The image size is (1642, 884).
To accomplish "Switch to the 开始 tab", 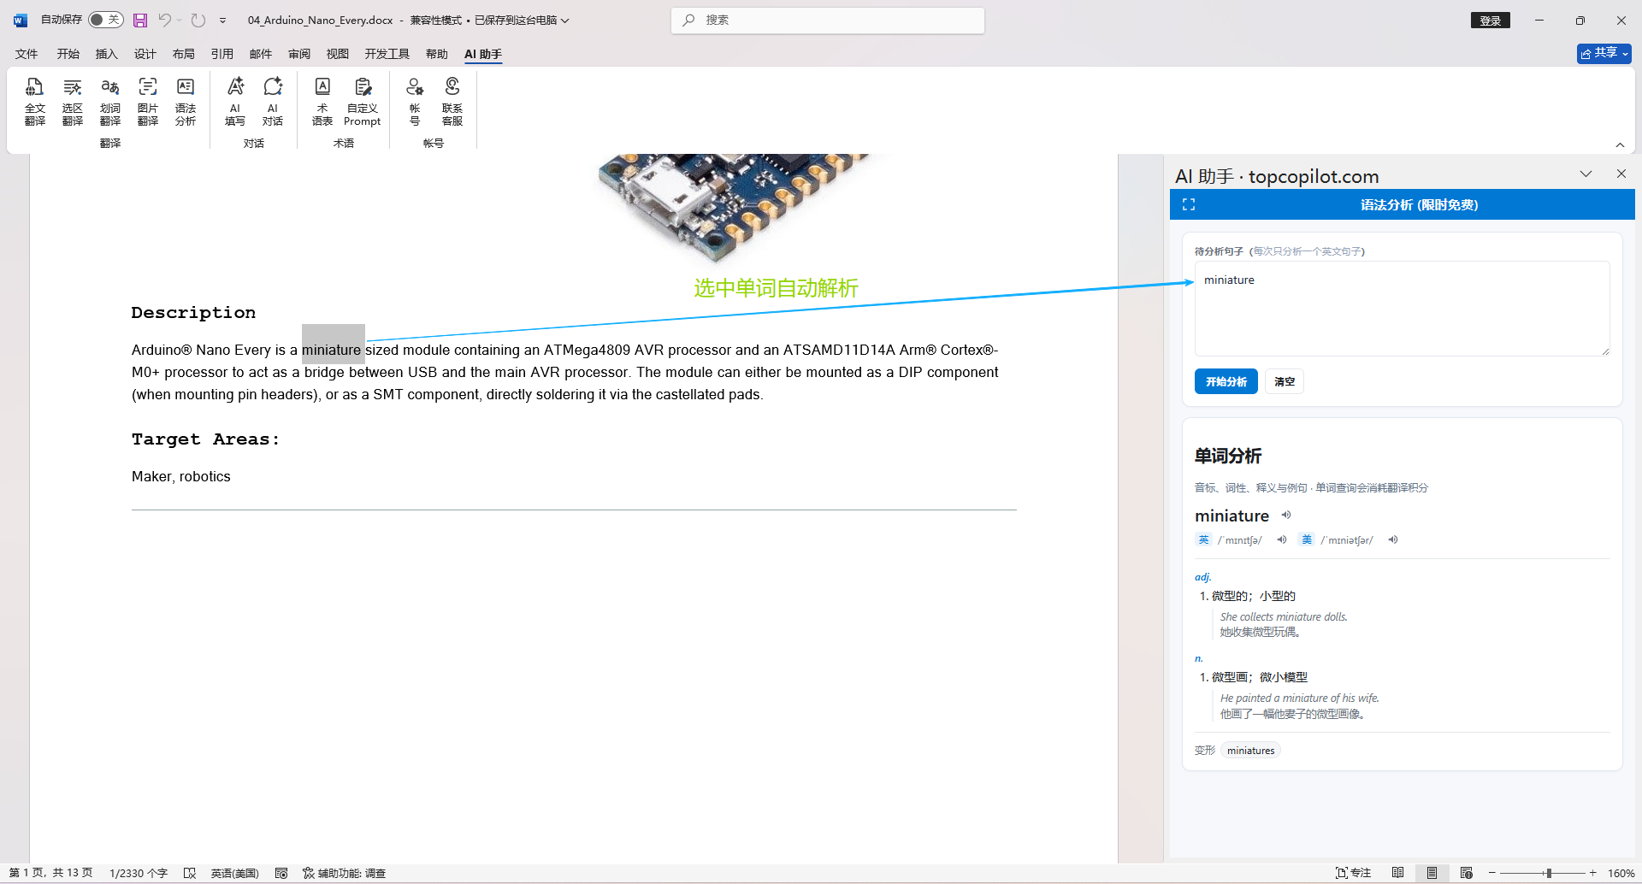I will pos(68,54).
